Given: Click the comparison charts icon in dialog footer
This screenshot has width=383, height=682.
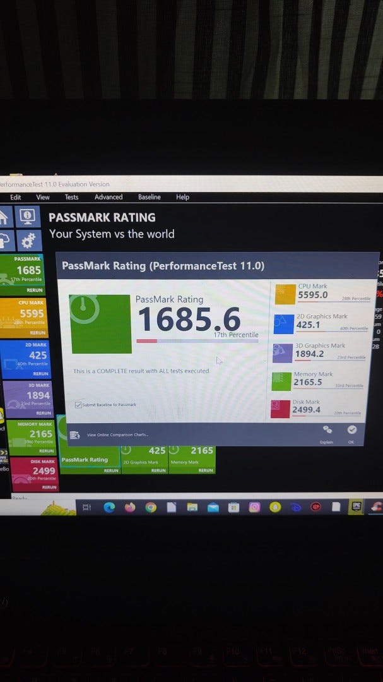Looking at the screenshot, I should [x=75, y=434].
